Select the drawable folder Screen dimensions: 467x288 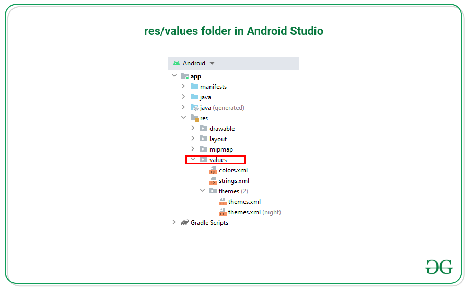point(221,129)
